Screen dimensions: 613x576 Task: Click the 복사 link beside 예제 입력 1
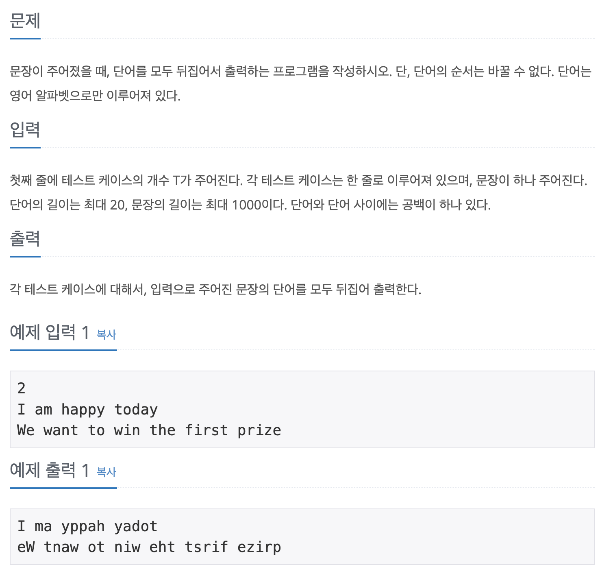point(107,334)
